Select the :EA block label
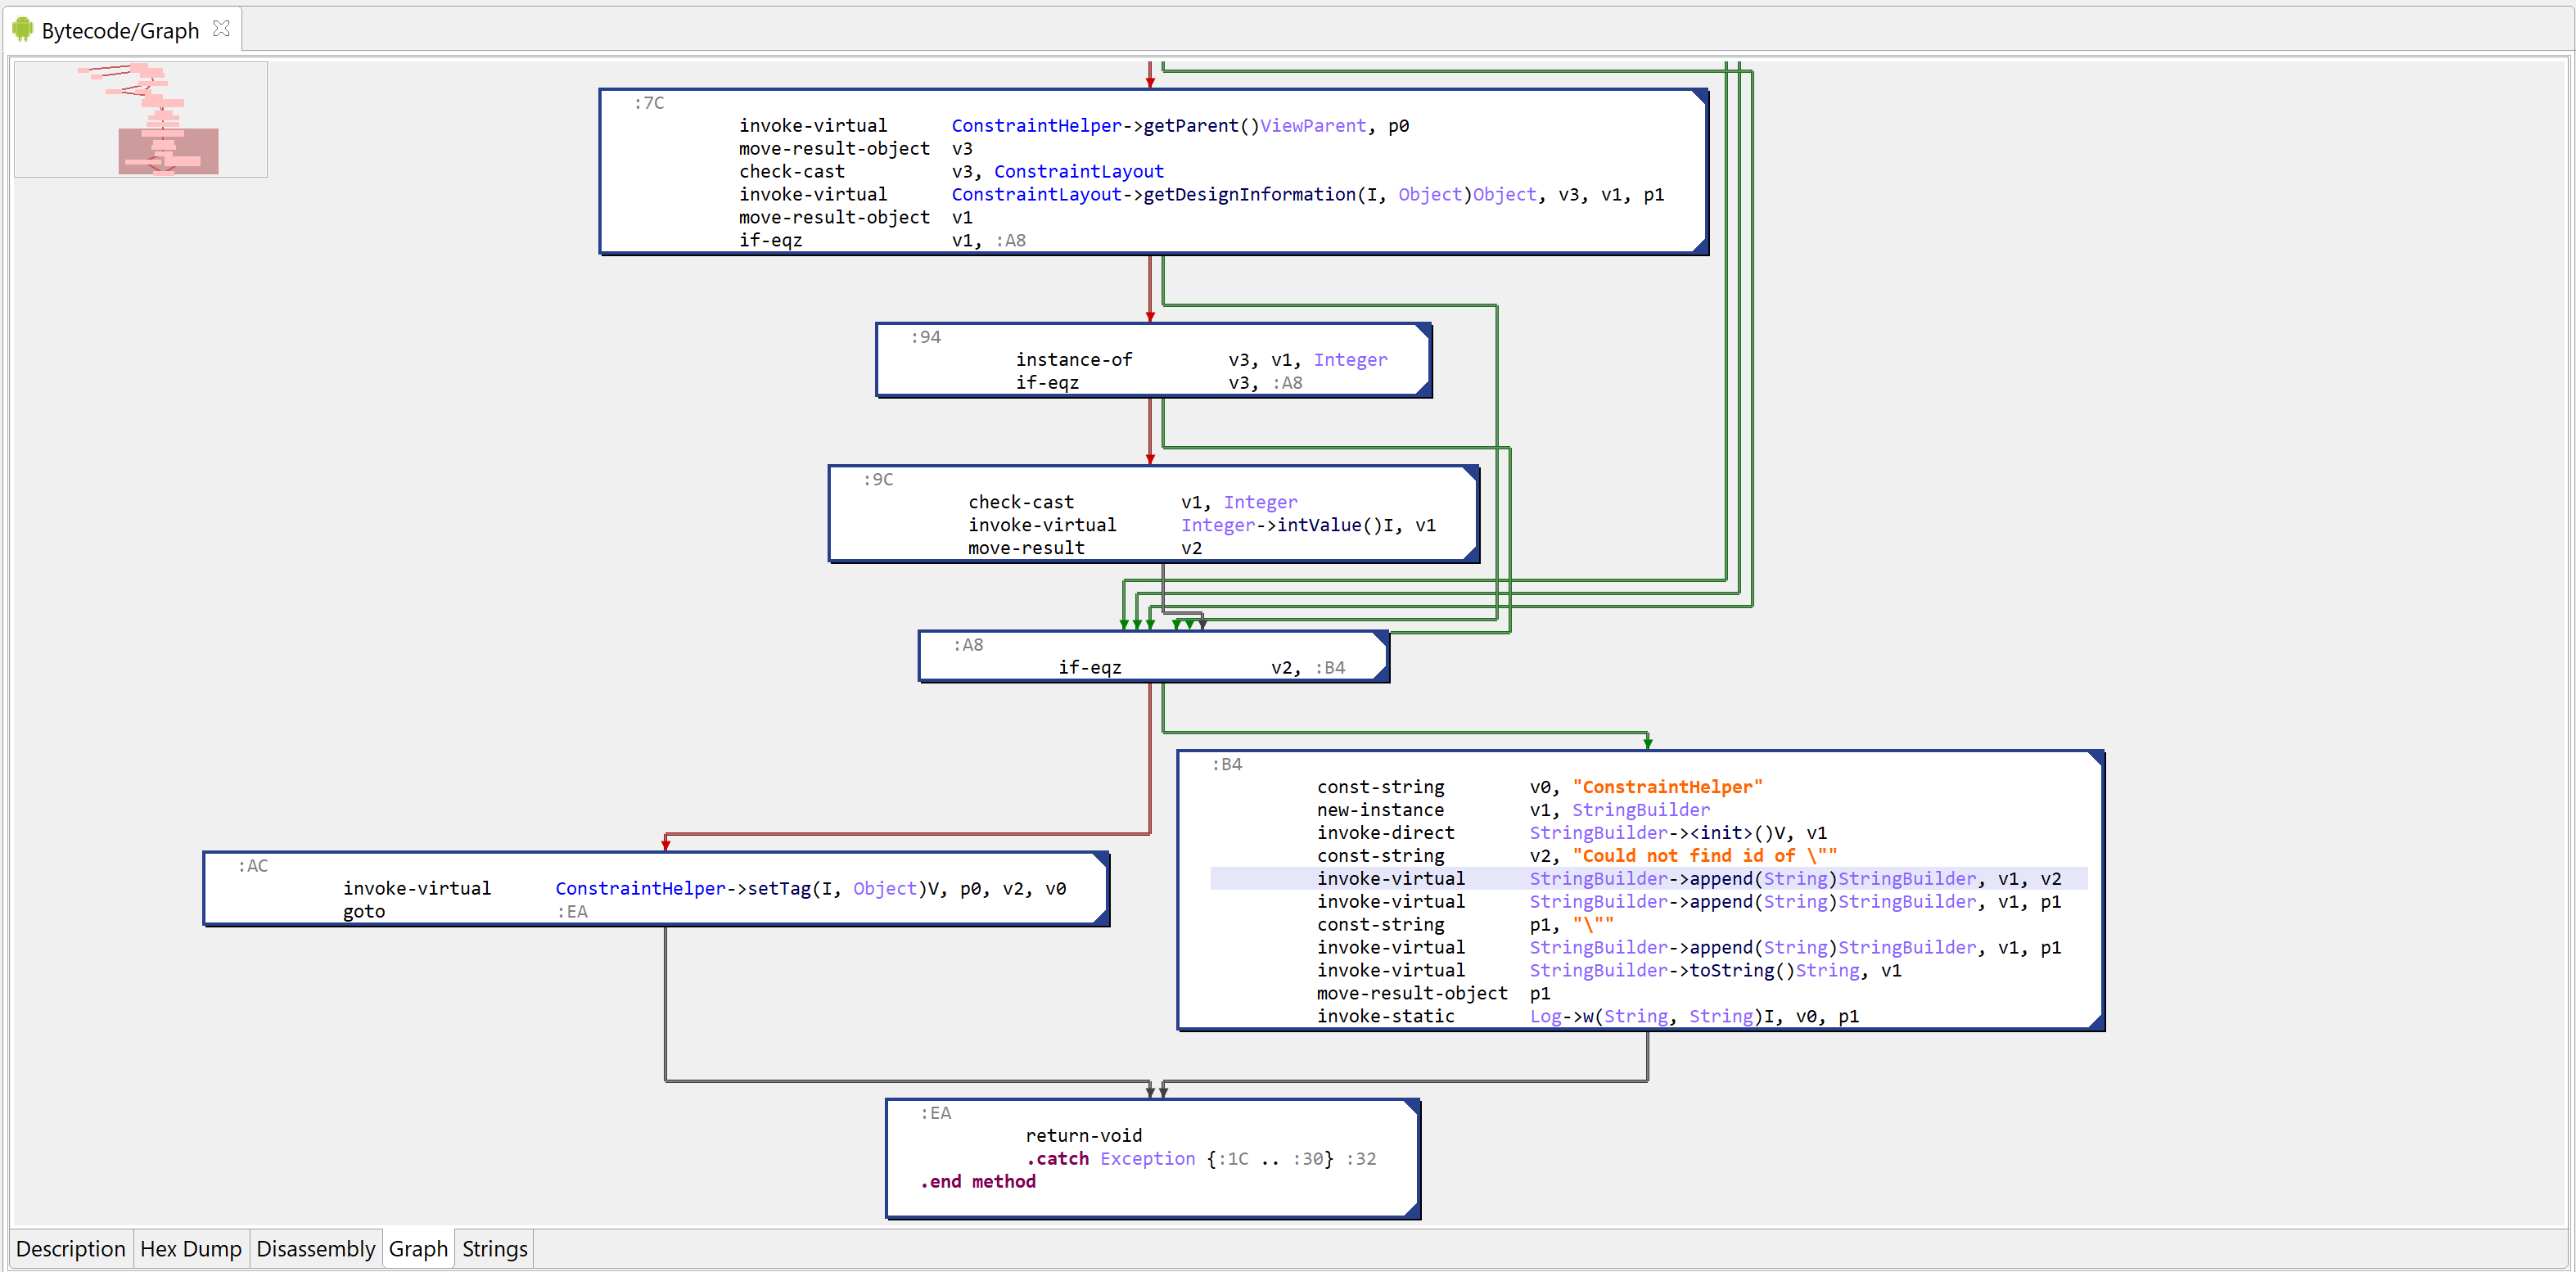This screenshot has height=1272, width=2576. (x=936, y=1114)
